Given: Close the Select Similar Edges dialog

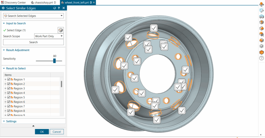Looking at the screenshot, I should (63, 8).
